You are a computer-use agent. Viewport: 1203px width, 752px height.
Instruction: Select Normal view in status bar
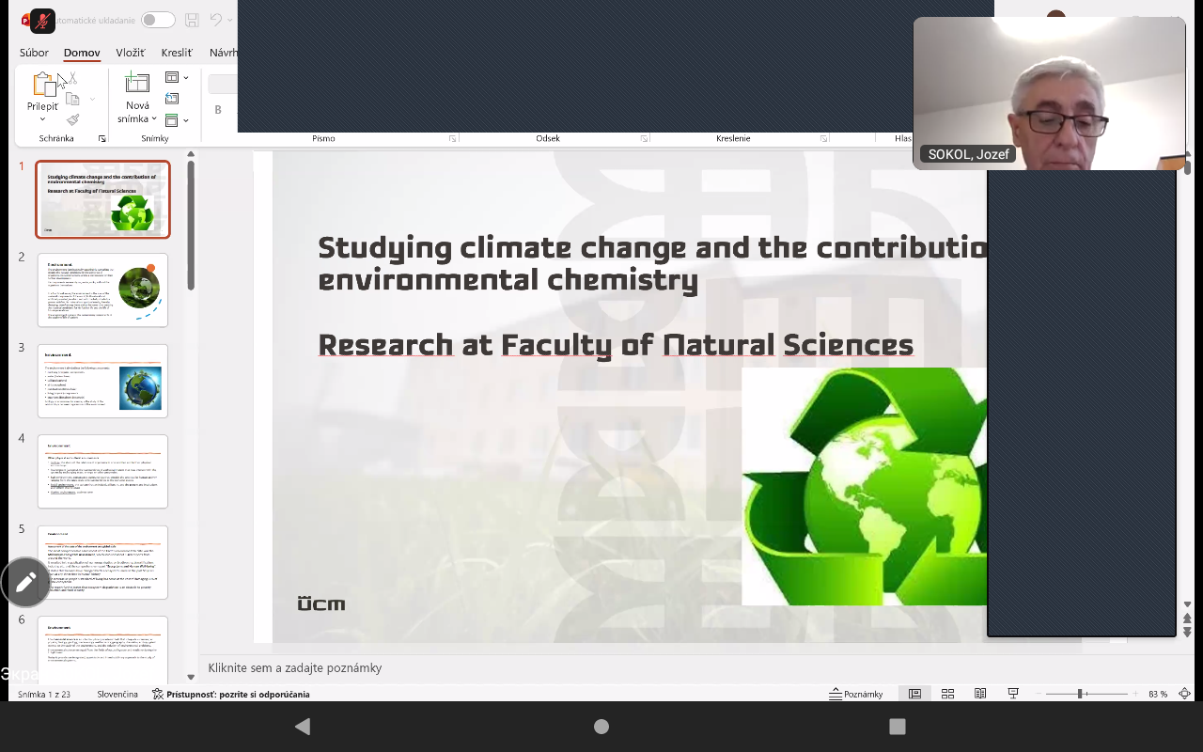tap(914, 694)
